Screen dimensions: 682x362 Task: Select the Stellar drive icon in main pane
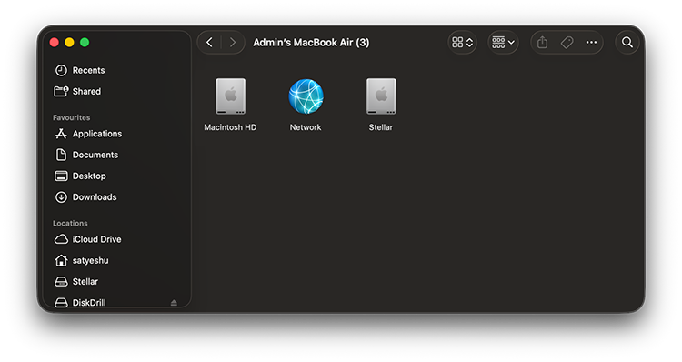pyautogui.click(x=381, y=96)
